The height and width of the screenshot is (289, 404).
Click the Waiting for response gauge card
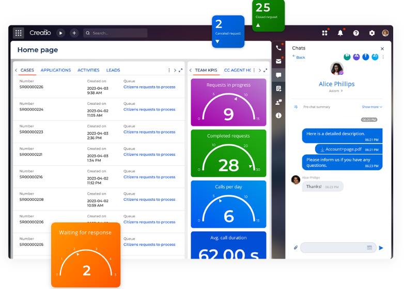[86, 255]
